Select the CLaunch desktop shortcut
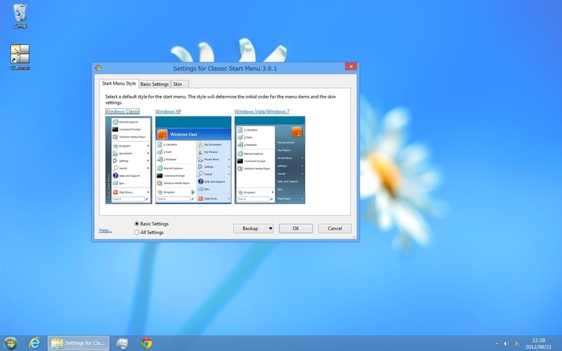 point(20,58)
